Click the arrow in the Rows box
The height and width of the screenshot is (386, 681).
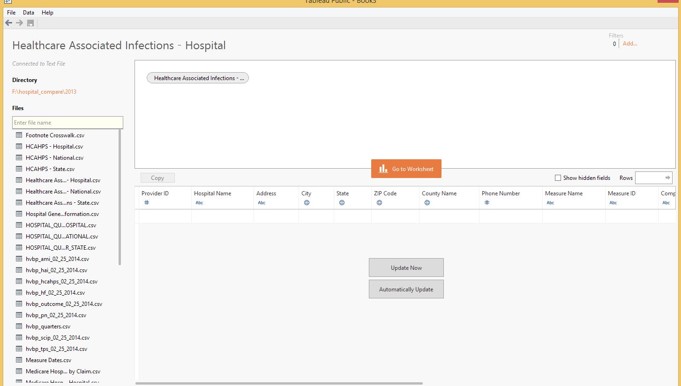(x=667, y=178)
